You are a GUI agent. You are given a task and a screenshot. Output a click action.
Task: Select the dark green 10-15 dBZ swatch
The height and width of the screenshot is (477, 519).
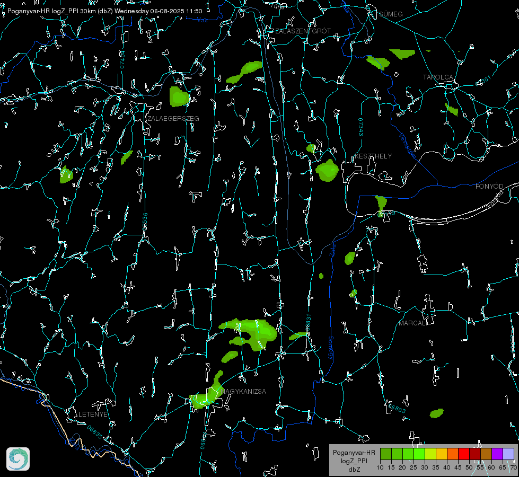[386, 454]
